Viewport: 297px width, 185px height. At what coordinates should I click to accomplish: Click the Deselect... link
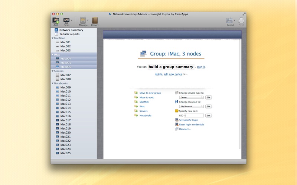point(185,129)
